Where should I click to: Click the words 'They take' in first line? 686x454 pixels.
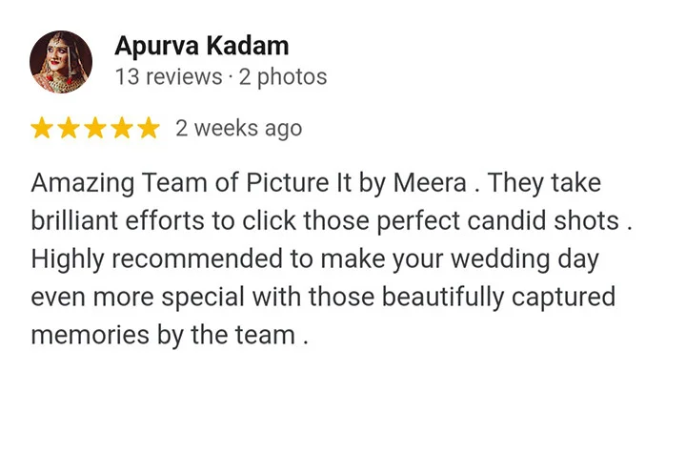[544, 183]
